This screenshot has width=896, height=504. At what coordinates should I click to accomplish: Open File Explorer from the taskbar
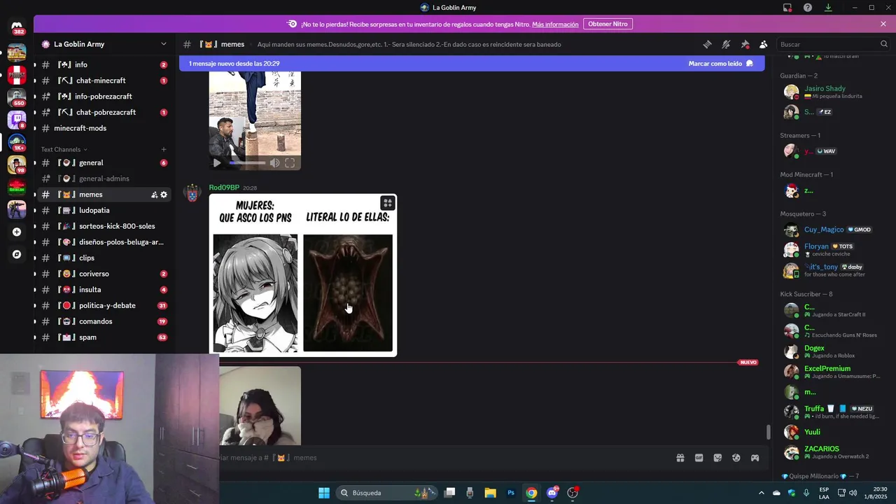[x=490, y=493]
